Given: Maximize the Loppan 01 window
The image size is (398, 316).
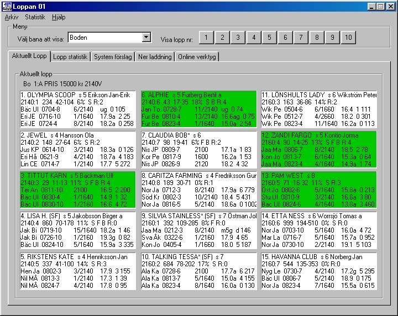Looking at the screenshot, I should coord(381,7).
